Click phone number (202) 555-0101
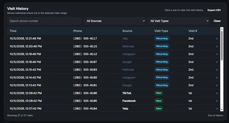The width and height of the screenshot is (229, 123). point(85,85)
